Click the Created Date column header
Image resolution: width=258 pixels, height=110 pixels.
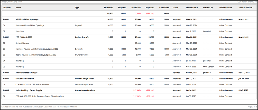(192, 7)
